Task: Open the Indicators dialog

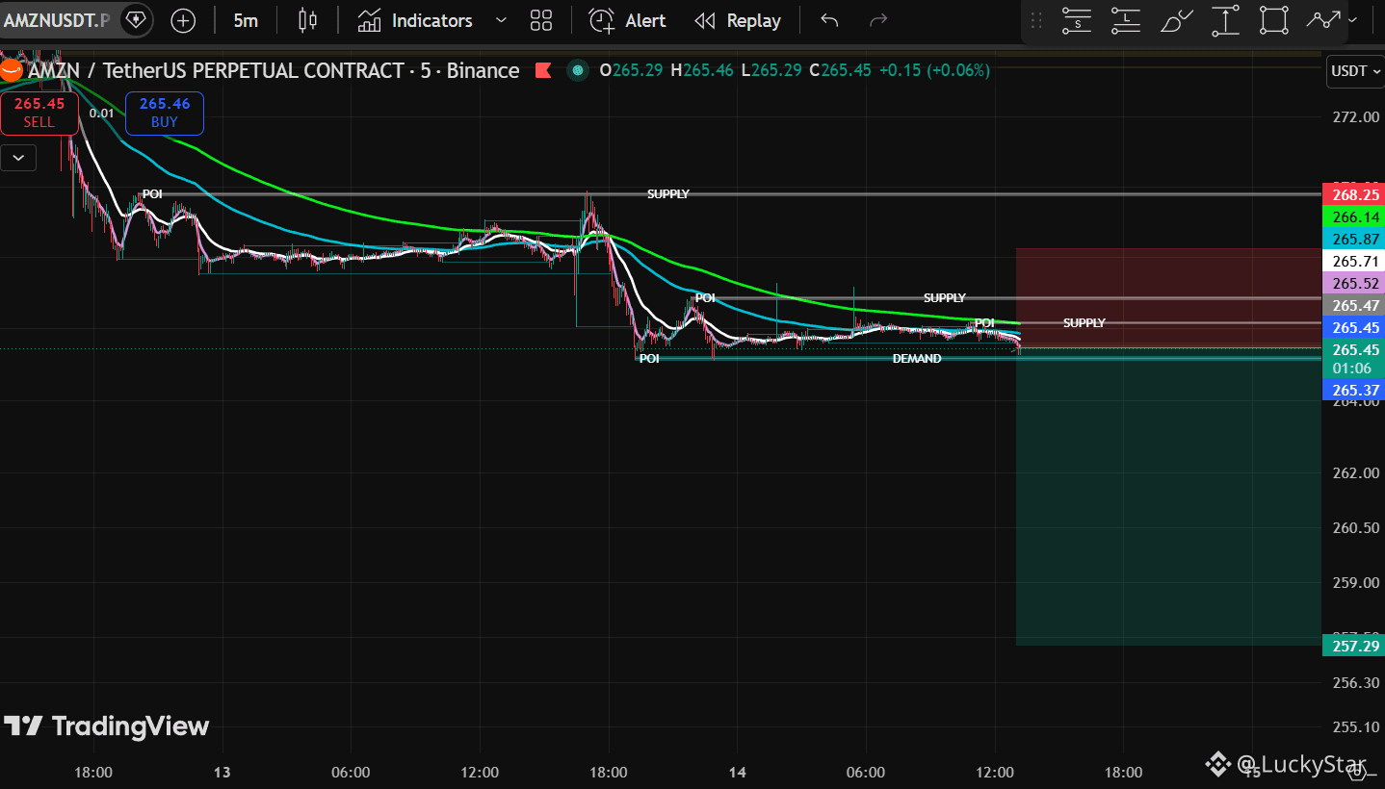Action: coord(415,20)
